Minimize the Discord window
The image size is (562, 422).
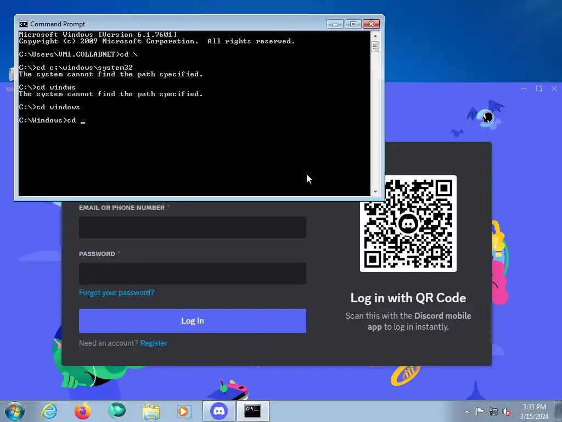(x=524, y=88)
